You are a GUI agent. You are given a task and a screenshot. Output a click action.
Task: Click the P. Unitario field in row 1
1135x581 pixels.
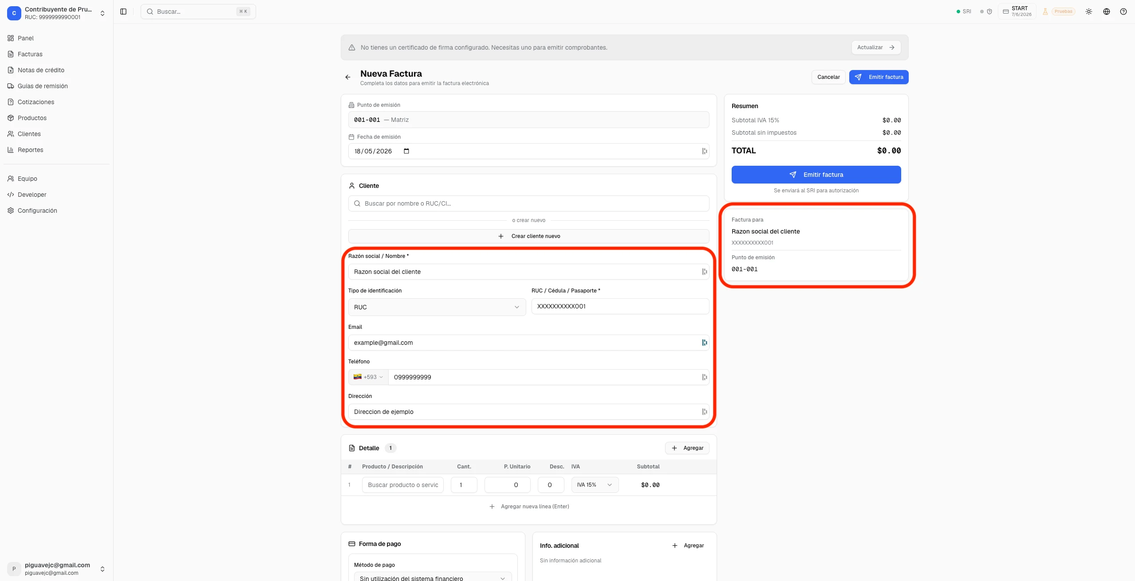pos(507,485)
